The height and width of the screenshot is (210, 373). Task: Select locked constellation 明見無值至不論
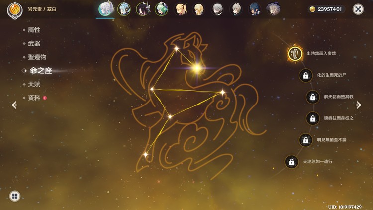(x=305, y=140)
